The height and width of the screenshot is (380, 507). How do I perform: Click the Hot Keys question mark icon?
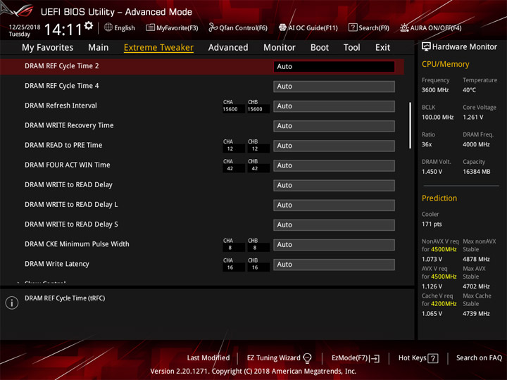pyautogui.click(x=433, y=358)
